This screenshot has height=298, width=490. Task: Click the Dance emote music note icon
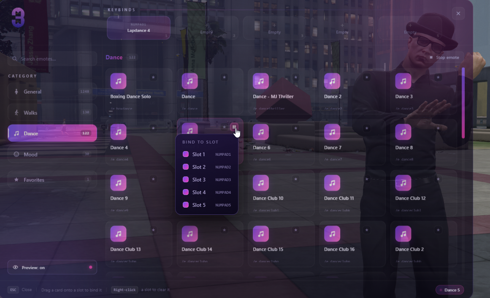190,81
